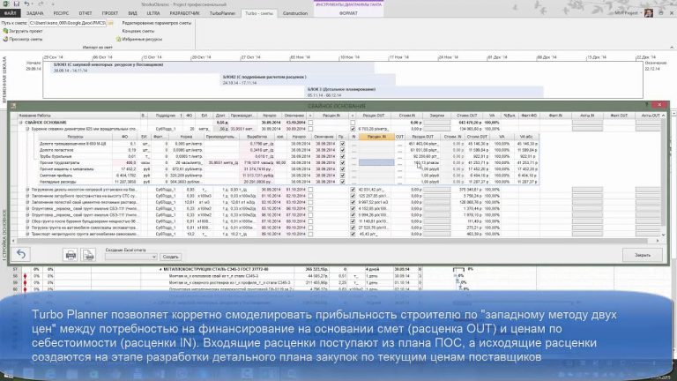Click the folder browse icon beside path field
The image size is (677, 381).
(x=110, y=23)
